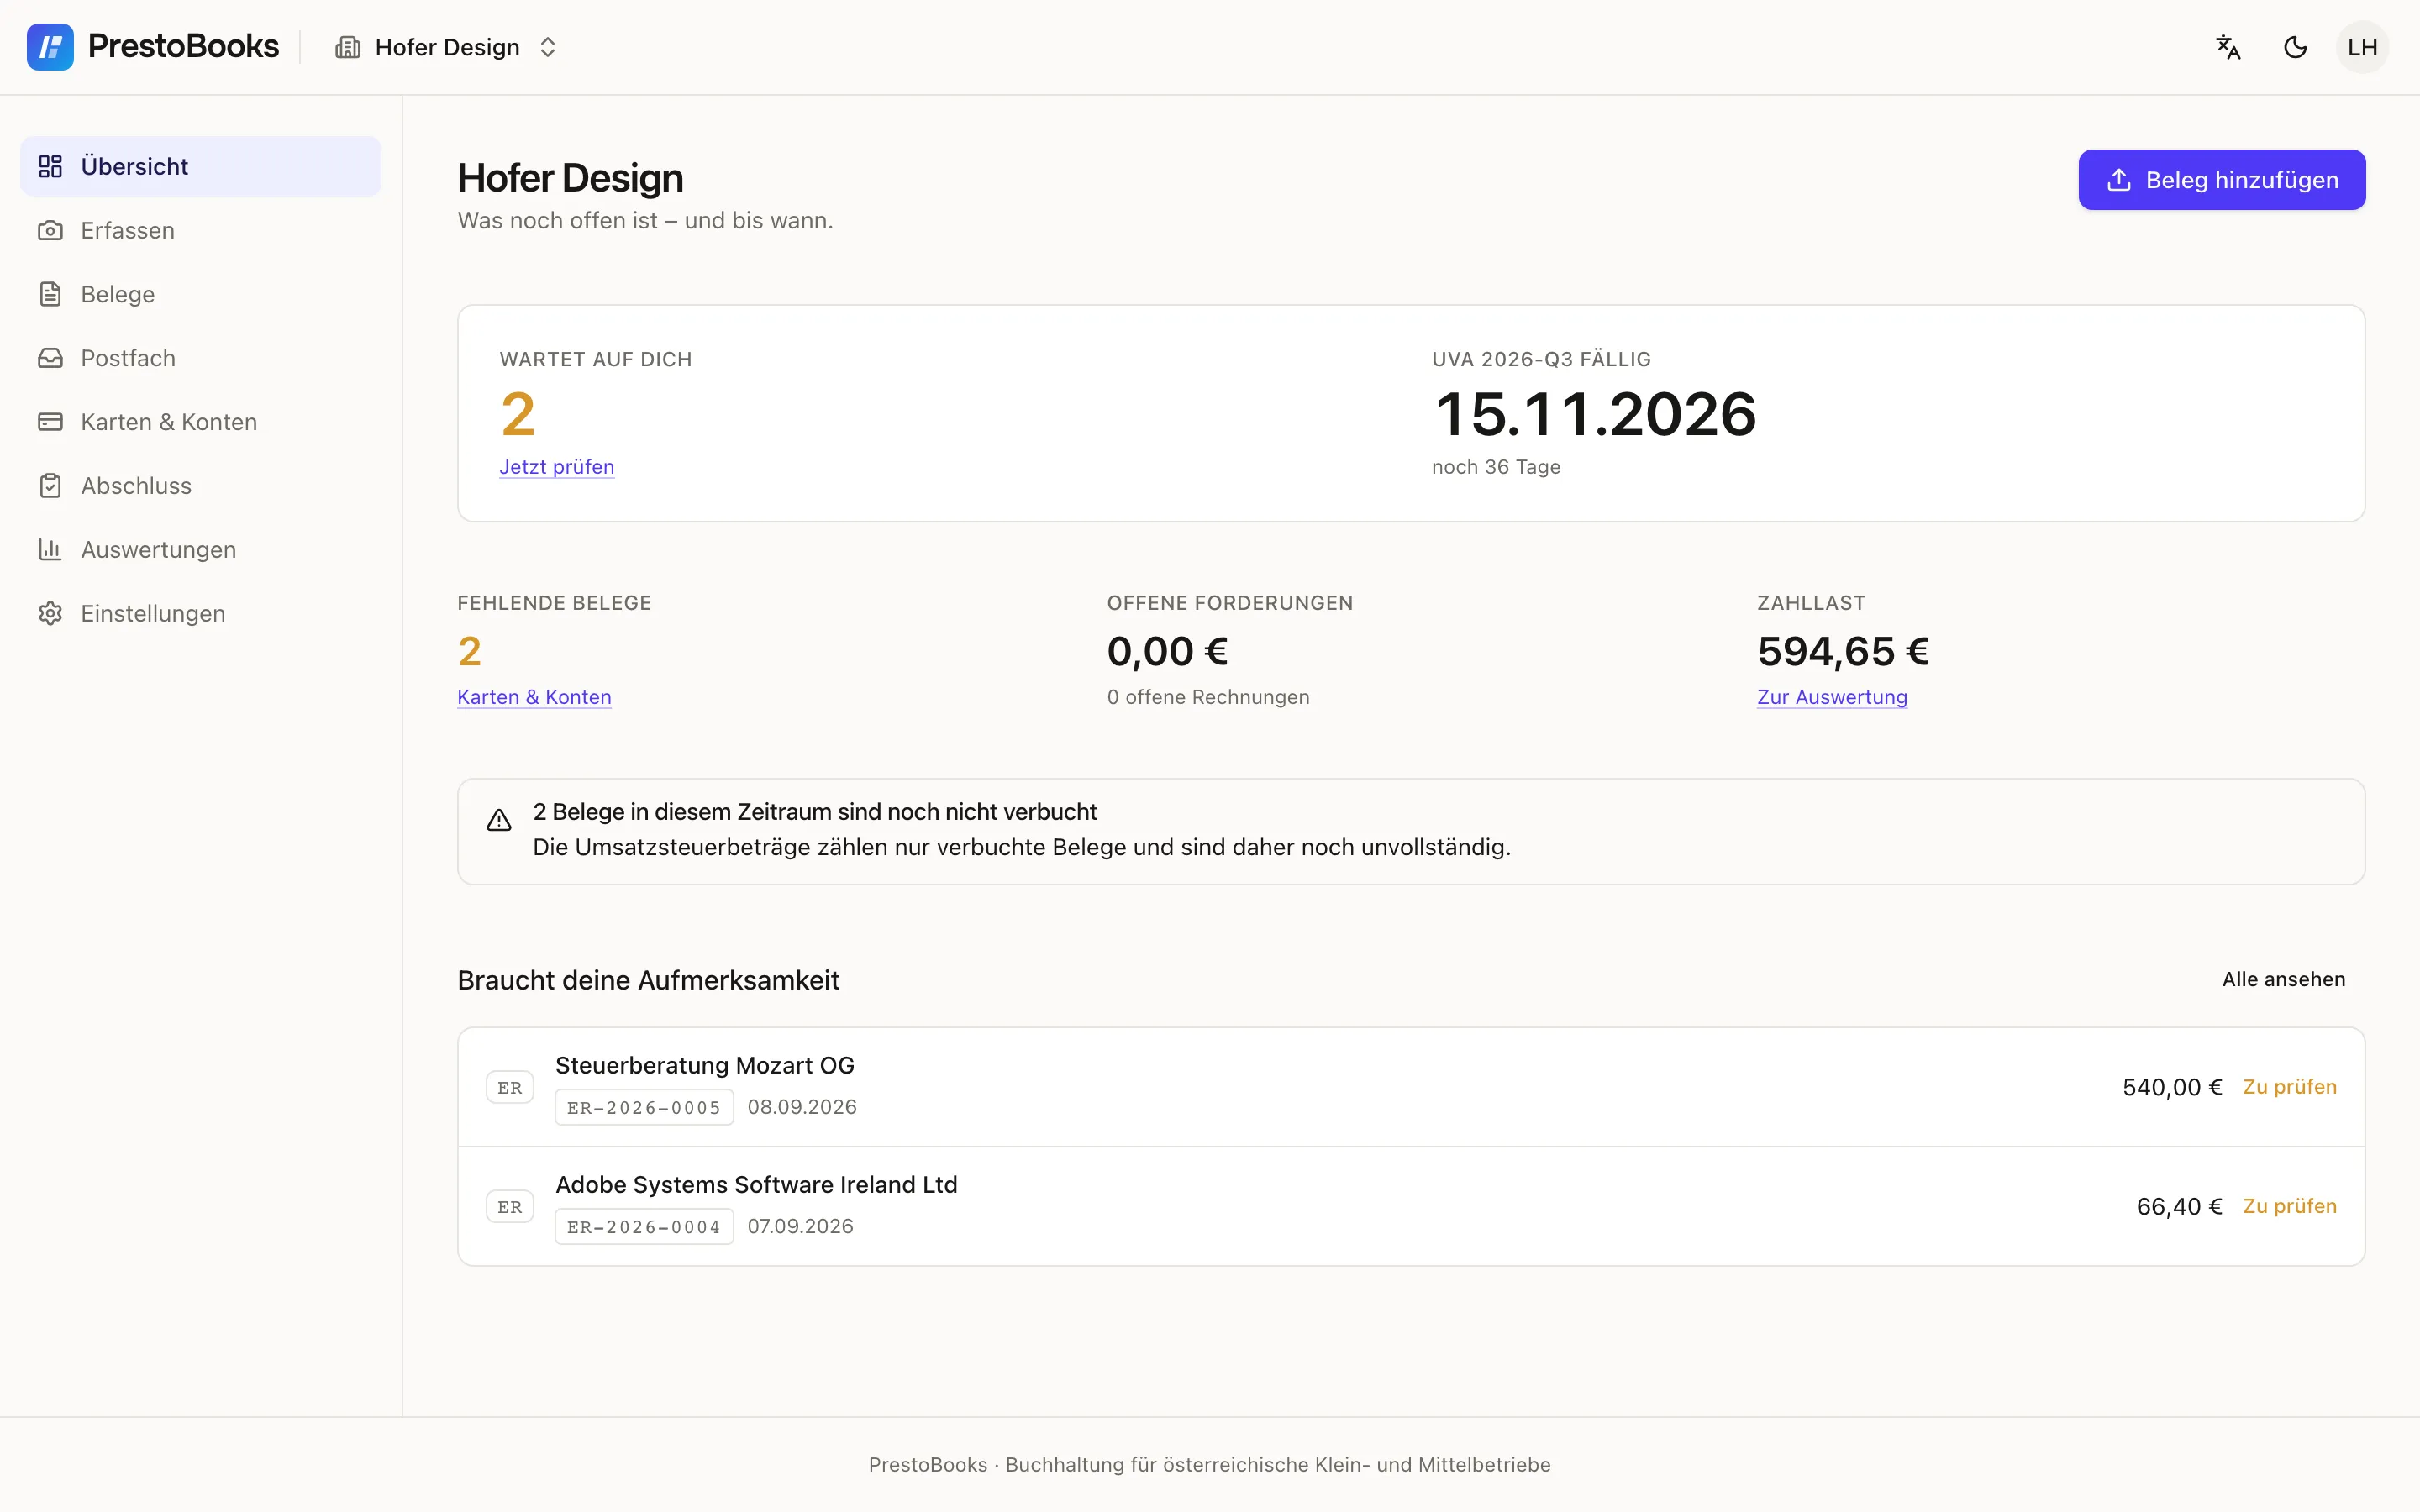Click the ER-2026-0004 receipt number badge
Viewport: 2420px width, 1512px height.
[x=644, y=1226]
